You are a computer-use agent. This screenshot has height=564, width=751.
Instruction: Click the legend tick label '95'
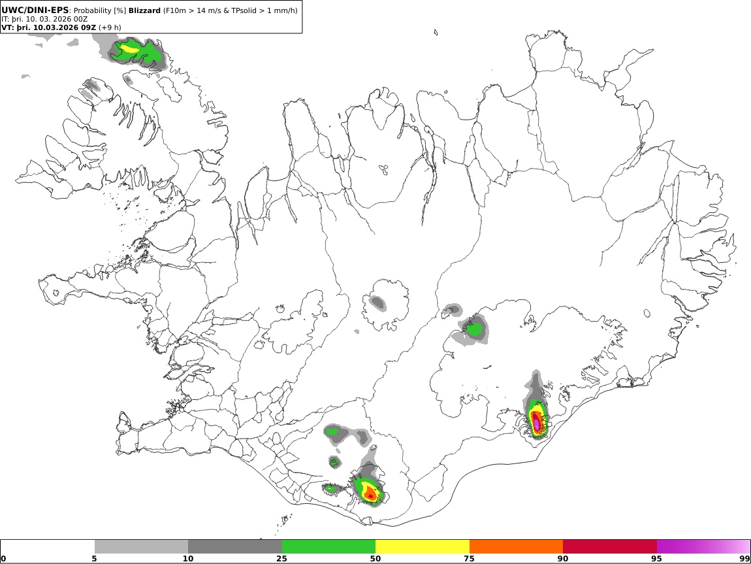[x=656, y=559]
